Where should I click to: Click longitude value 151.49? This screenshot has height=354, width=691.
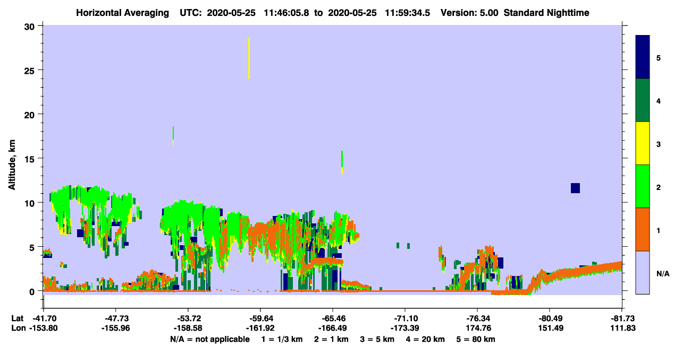(x=550, y=328)
